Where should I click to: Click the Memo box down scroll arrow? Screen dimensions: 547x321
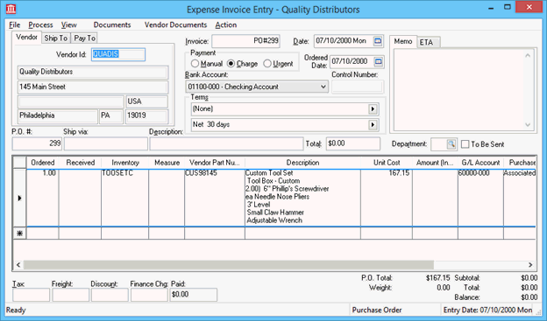[528, 125]
